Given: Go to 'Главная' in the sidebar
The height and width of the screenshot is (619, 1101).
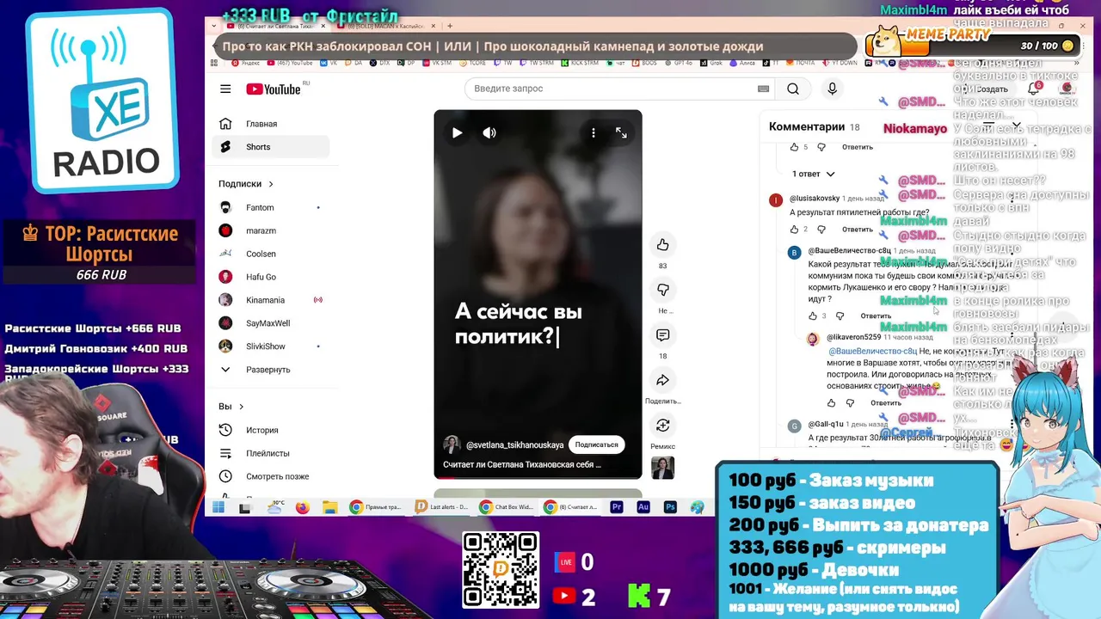Looking at the screenshot, I should coord(270,124).
